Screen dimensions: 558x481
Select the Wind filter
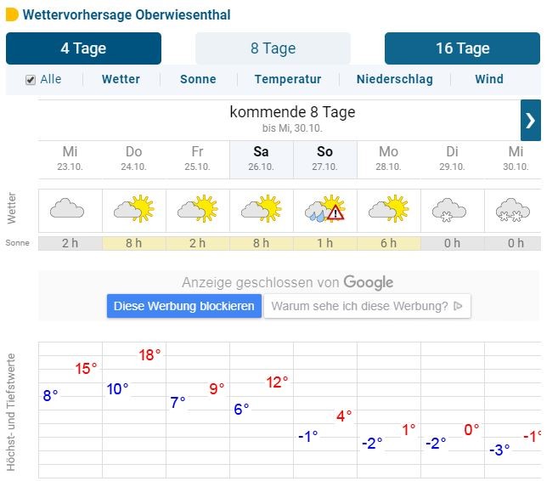coord(489,79)
